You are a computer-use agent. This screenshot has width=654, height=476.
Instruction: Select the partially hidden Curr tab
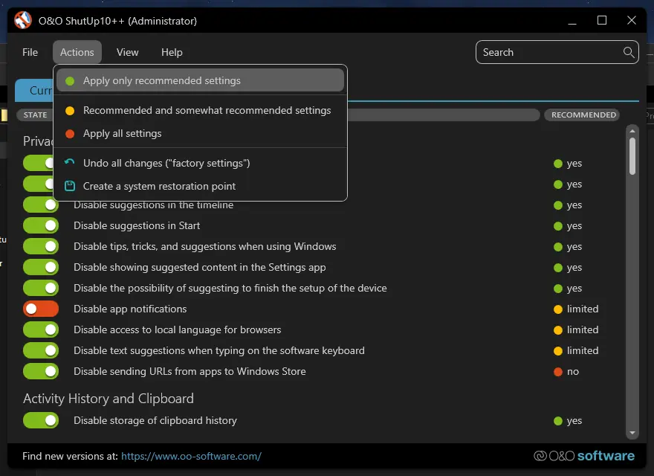tap(34, 91)
